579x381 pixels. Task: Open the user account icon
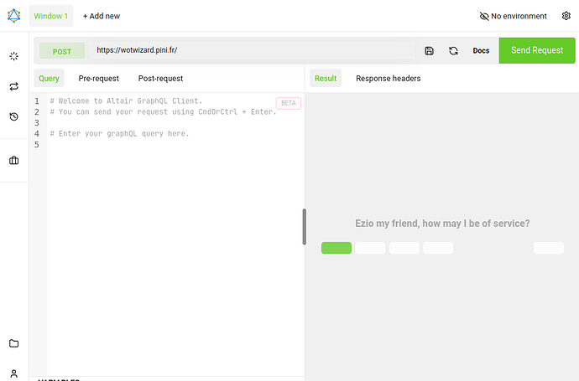13,373
